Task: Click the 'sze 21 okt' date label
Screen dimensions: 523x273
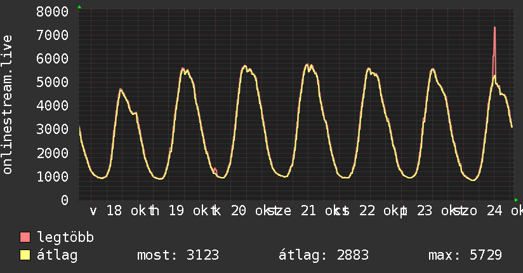Action: click(x=303, y=211)
